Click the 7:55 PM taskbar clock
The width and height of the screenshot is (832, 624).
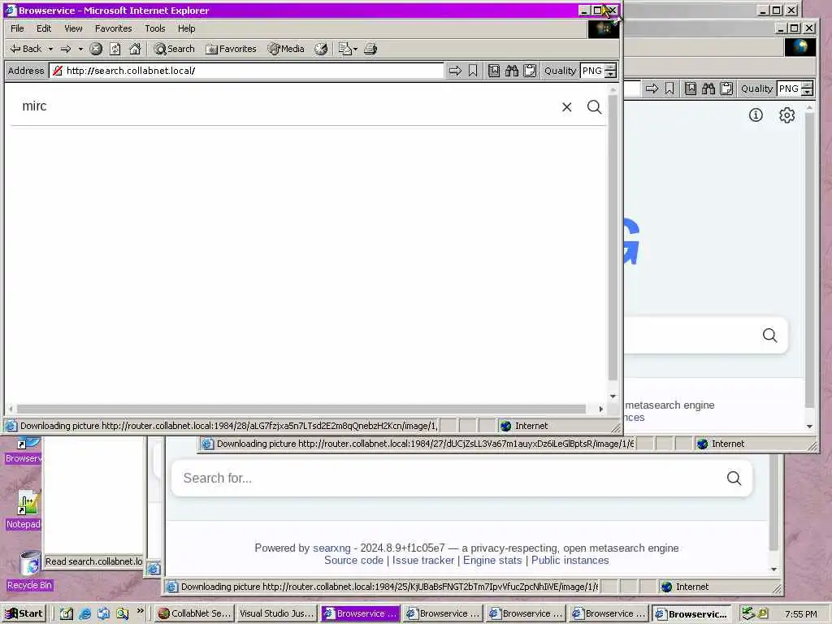pos(800,614)
